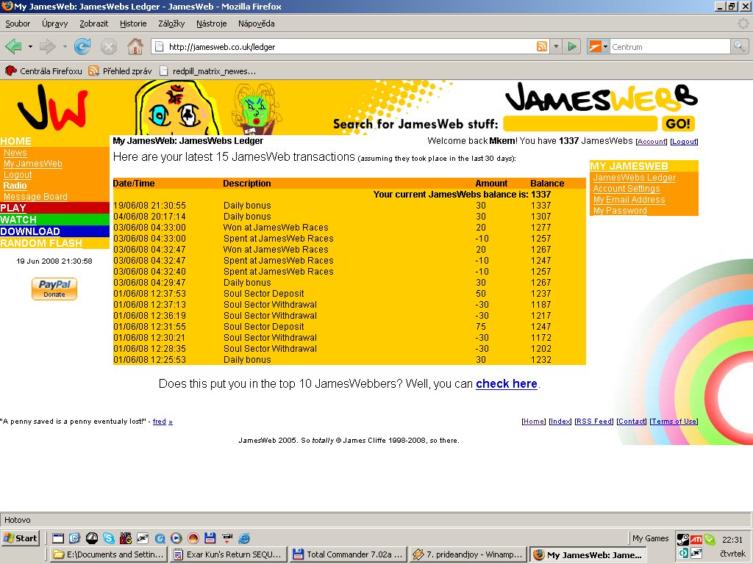Subscribe via the RSS feed icon in address bar
This screenshot has height=564, width=753.
pos(542,46)
